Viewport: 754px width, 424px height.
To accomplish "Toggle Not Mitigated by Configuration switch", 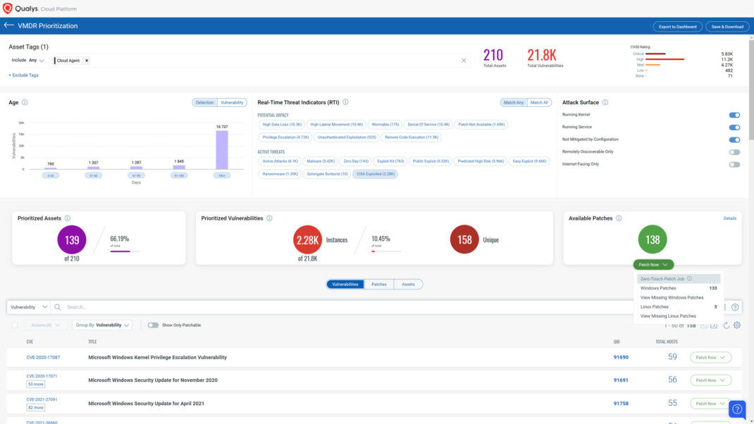I will 734,140.
